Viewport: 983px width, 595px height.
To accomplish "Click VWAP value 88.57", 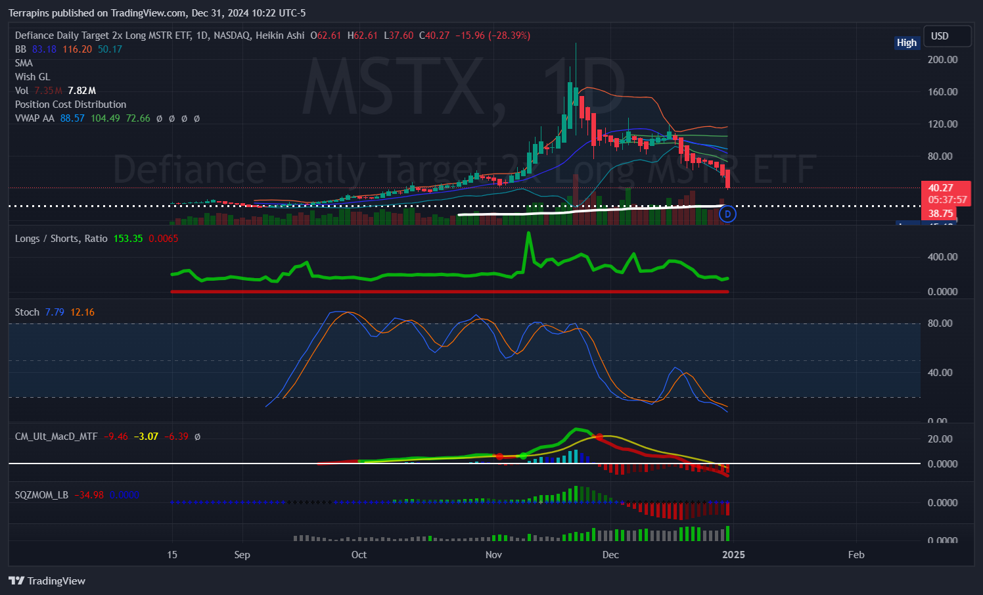I will [72, 118].
